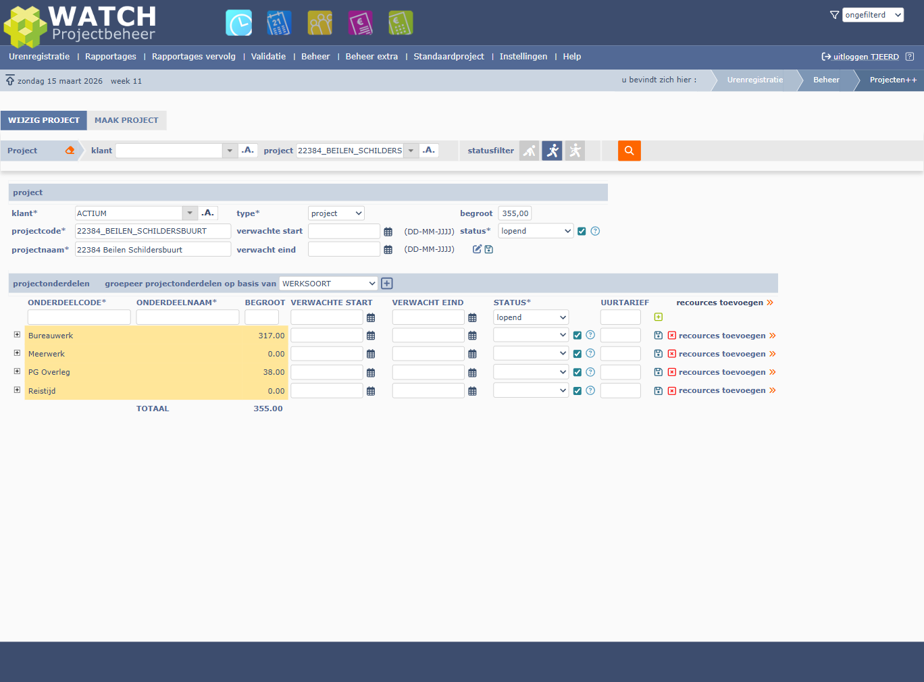
Task: Delete the Meerwerk row with red X
Action: 672,354
